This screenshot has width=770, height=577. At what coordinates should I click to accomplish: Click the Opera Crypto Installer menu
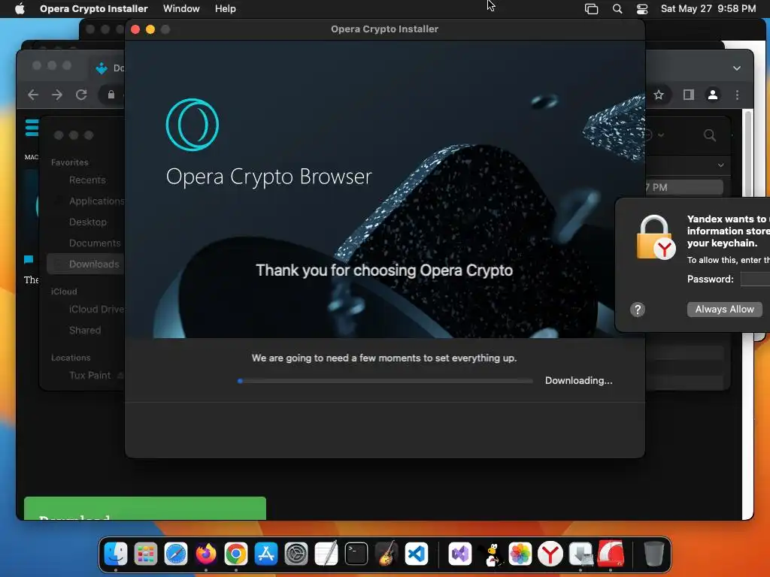pyautogui.click(x=94, y=8)
